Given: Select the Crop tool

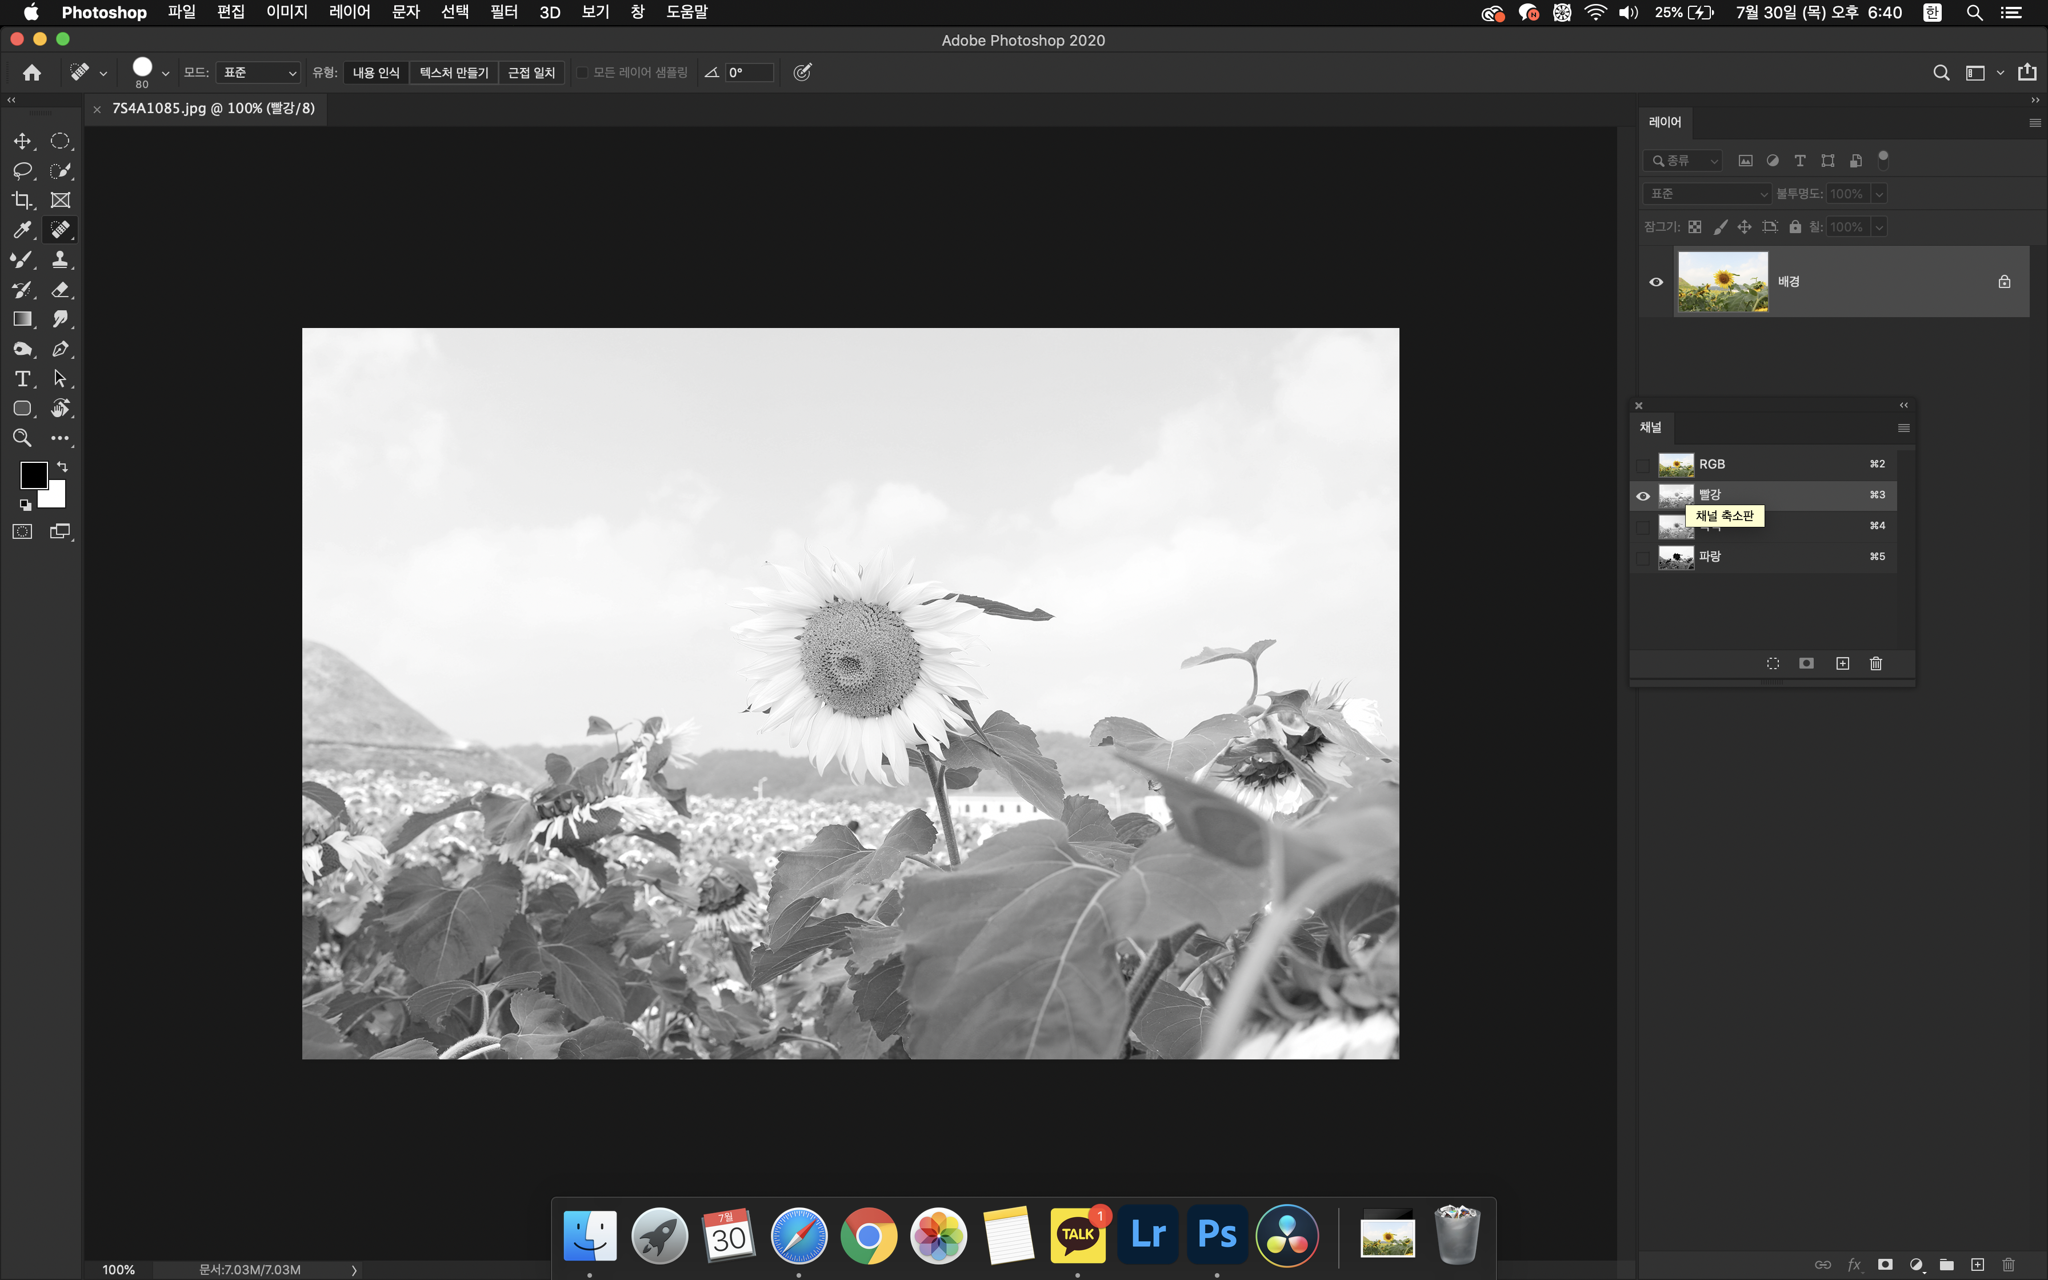Looking at the screenshot, I should [22, 201].
